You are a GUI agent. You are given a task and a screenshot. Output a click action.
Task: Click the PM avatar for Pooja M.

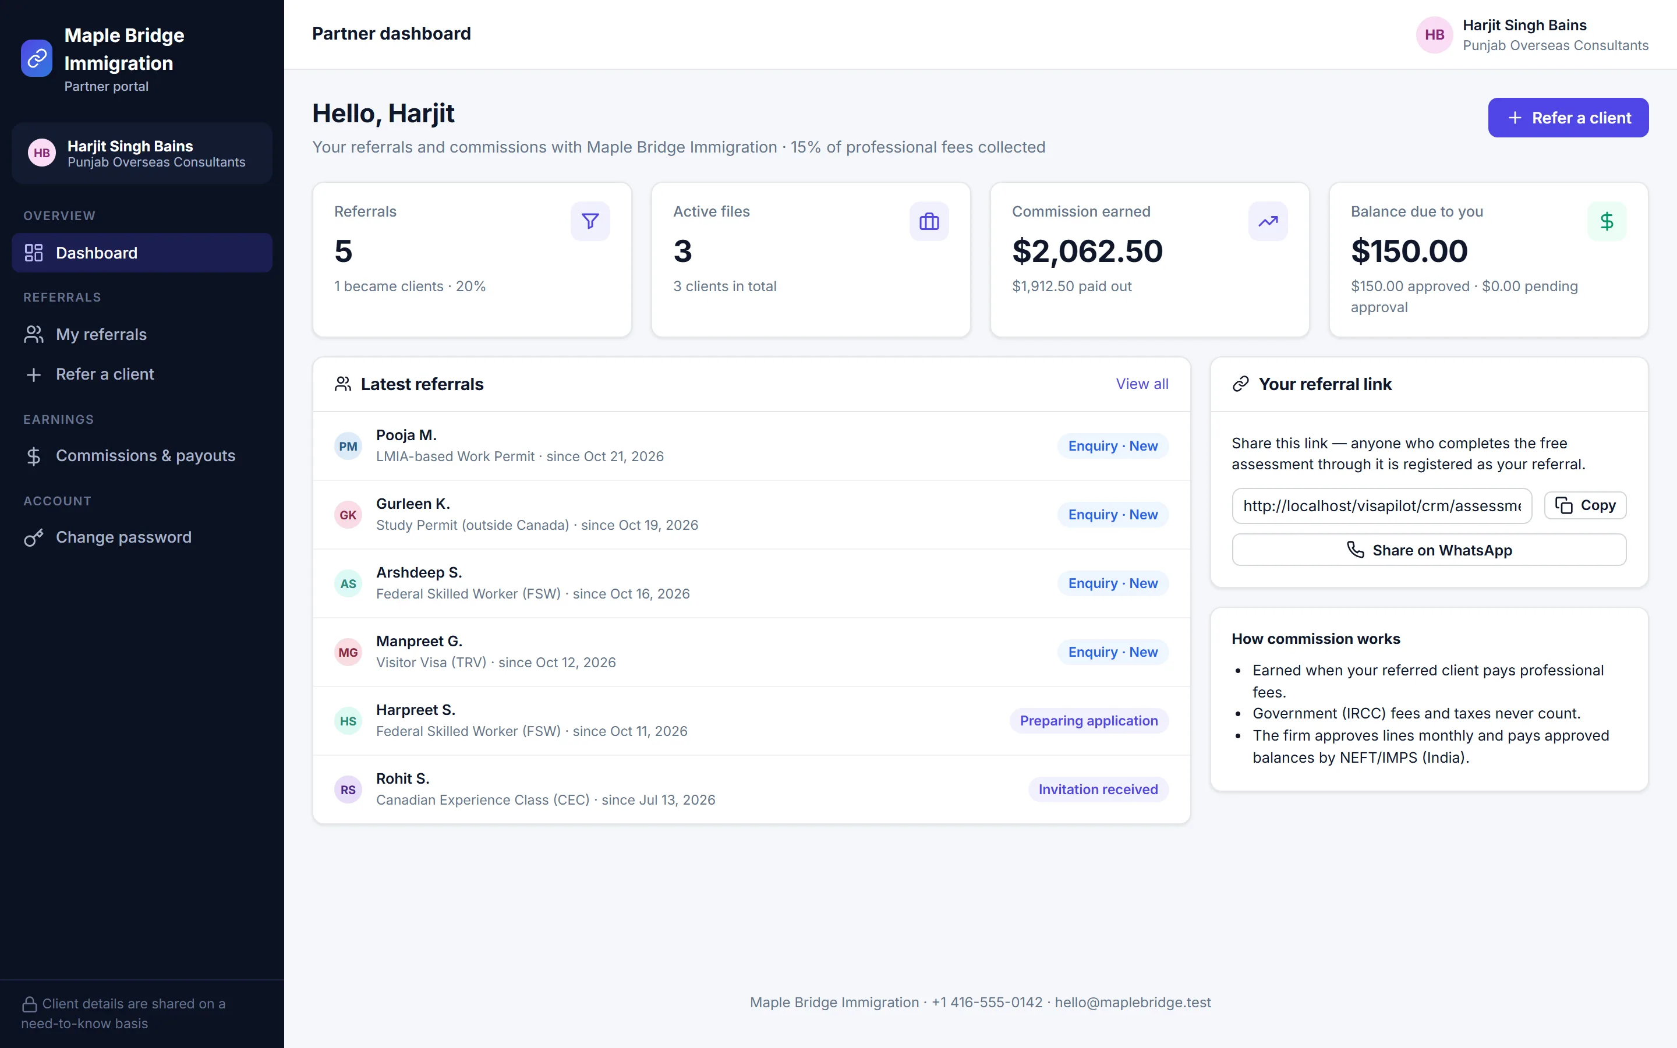(x=348, y=447)
